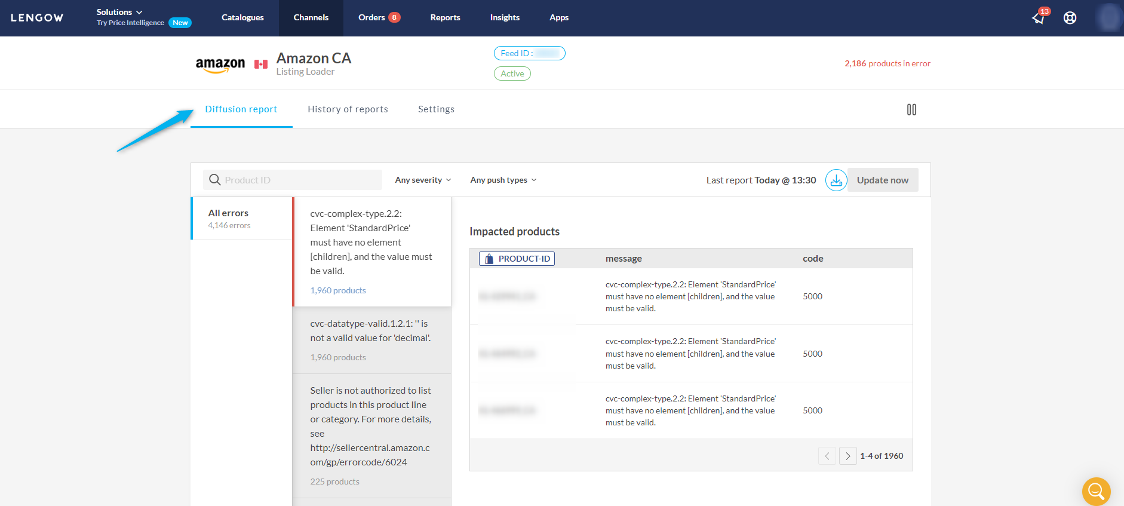Expand the Any push types filter
The width and height of the screenshot is (1124, 506).
503,180
